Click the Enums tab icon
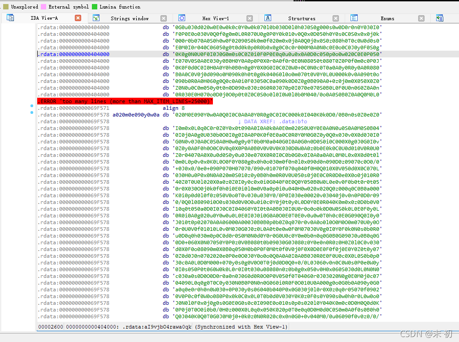This screenshot has height=342, width=459. point(354,18)
